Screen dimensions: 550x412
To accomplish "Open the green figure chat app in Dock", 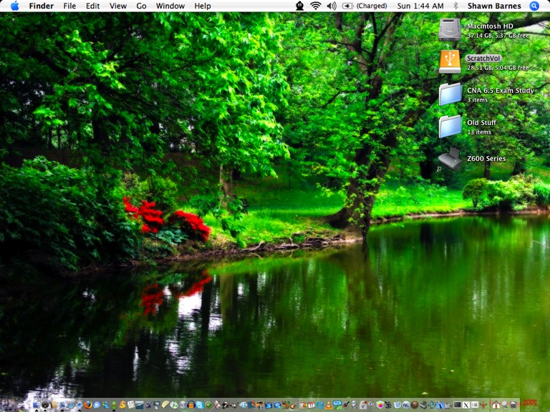I will pyautogui.click(x=114, y=405).
